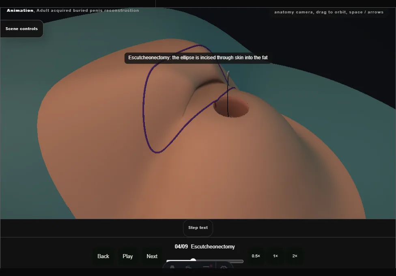Set playback speed to 0.5×

256,256
